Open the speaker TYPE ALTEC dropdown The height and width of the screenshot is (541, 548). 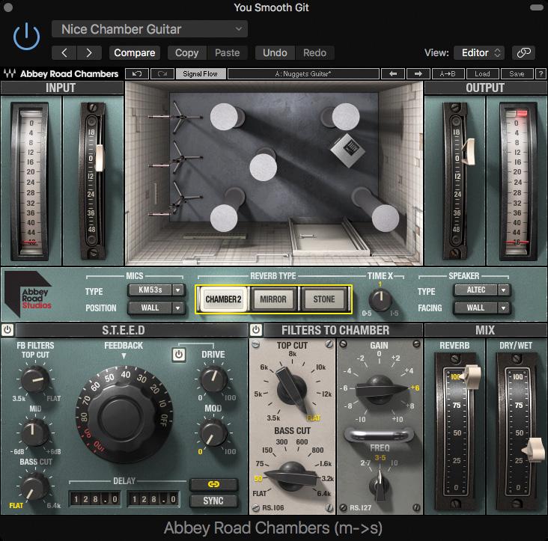click(482, 290)
